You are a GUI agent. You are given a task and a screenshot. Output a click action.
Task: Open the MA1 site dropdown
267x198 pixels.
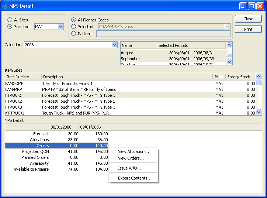click(x=60, y=27)
